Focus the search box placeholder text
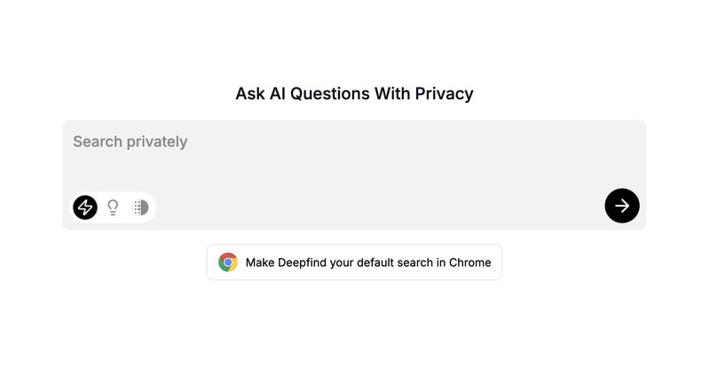 [x=130, y=142]
